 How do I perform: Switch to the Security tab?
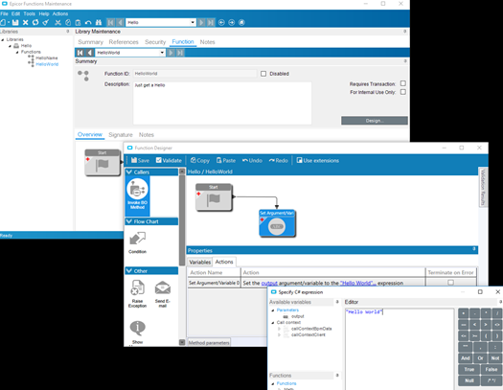(x=155, y=42)
